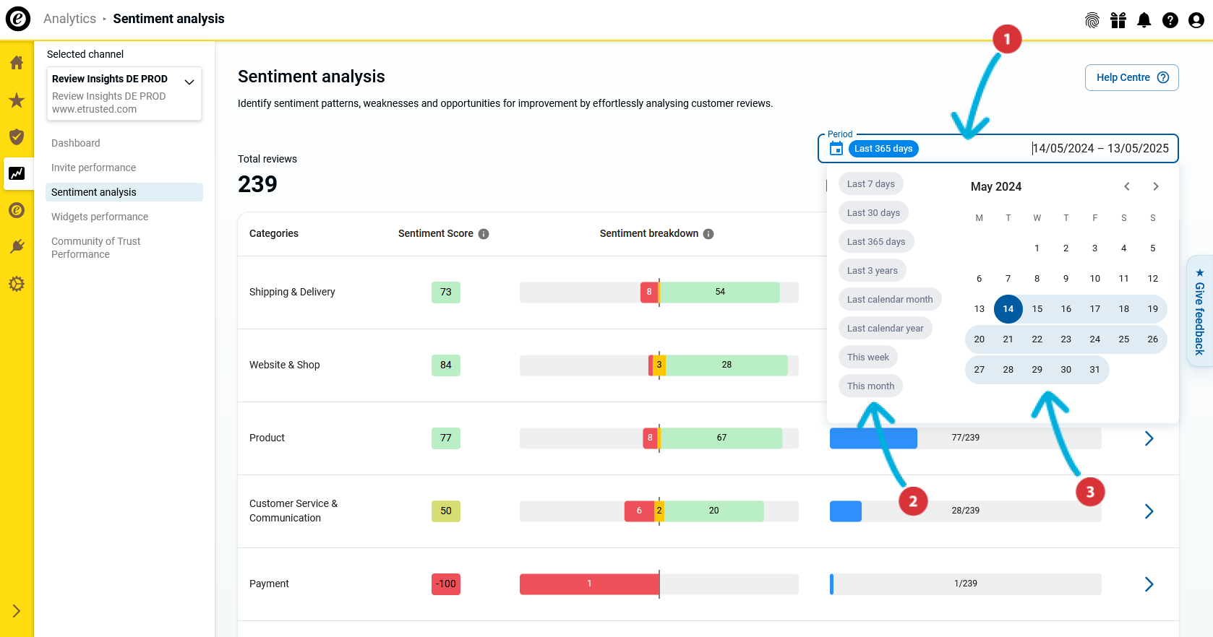Click the Shipping & Delivery positive bar 54
Viewport: 1213px width, 637px height.
pos(720,292)
